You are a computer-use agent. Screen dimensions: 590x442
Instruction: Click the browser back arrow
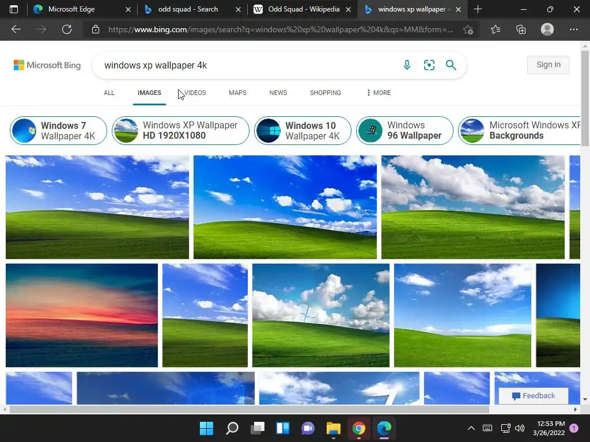pos(16,29)
